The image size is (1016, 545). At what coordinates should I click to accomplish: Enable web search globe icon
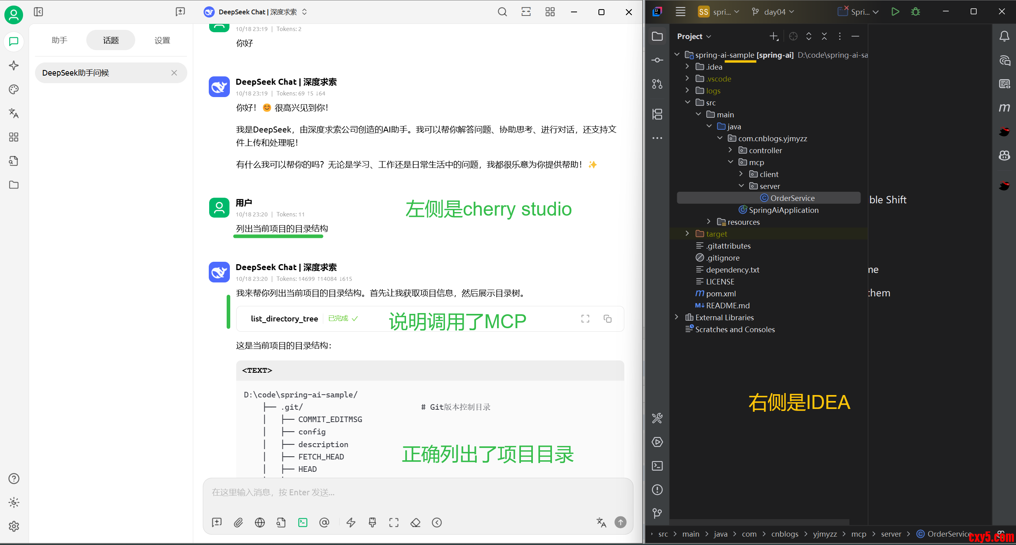click(x=260, y=522)
